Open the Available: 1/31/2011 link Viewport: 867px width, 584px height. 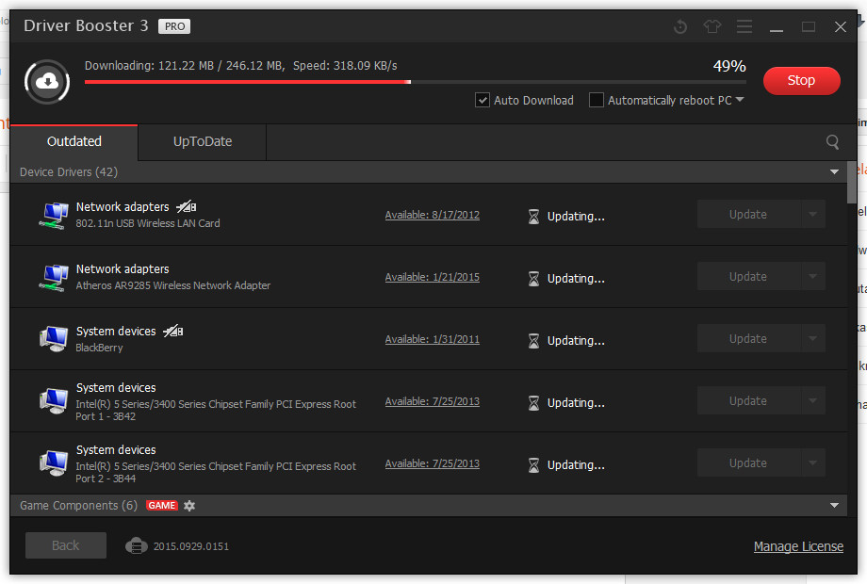point(433,339)
